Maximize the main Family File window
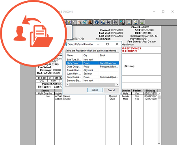Screen dimensions: 177x145 pos(163,11)
